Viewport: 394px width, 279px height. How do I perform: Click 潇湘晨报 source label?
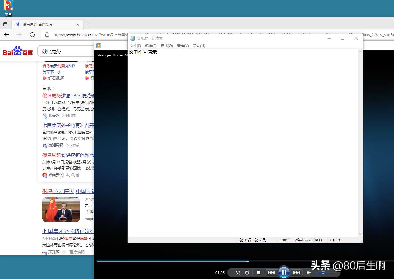(56, 145)
